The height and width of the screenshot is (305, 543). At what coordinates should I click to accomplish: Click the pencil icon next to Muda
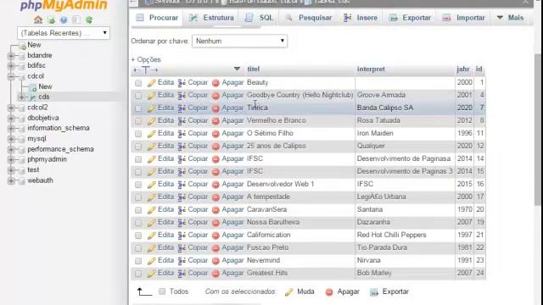click(x=288, y=292)
